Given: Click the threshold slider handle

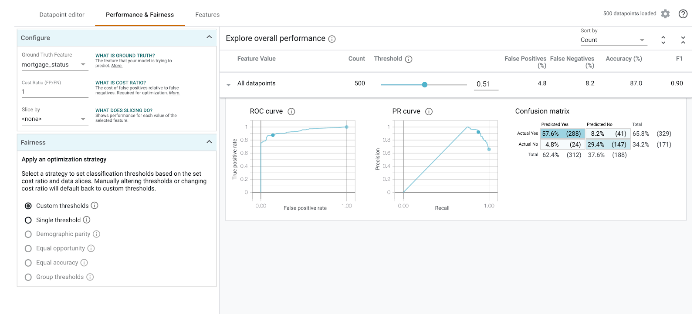Looking at the screenshot, I should (x=425, y=85).
